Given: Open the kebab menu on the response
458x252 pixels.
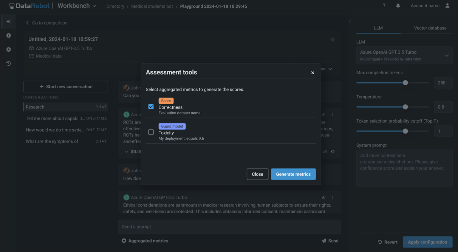Looking at the screenshot, I should tap(332, 115).
